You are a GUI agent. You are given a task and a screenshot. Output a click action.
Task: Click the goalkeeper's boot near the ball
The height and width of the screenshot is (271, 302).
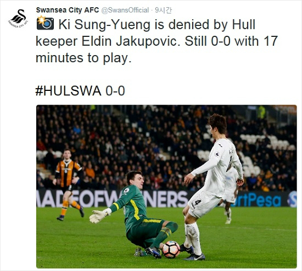click(x=154, y=252)
